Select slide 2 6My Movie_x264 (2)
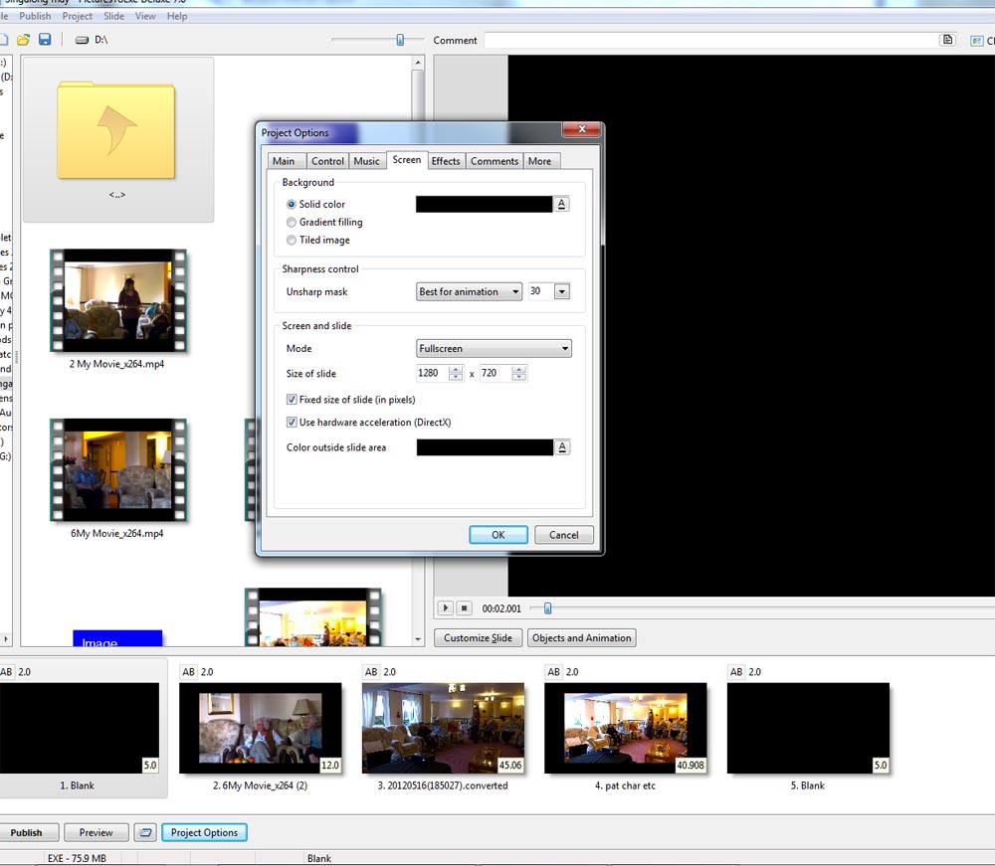 coord(260,728)
